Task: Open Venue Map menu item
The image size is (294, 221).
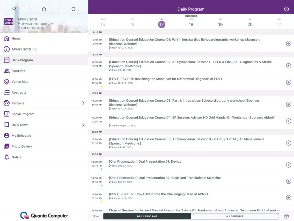Action: pyautogui.click(x=44, y=81)
